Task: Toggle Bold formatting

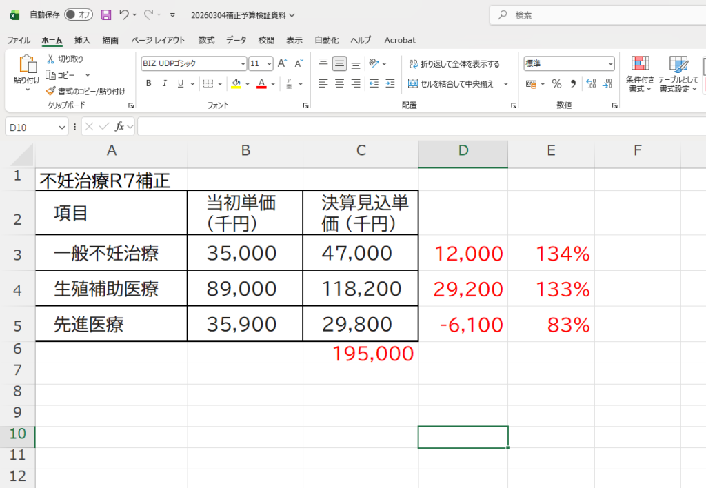Action: [x=148, y=84]
